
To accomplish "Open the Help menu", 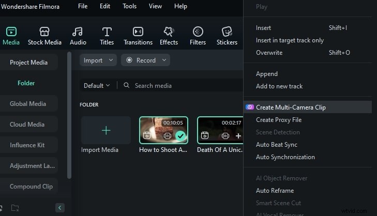I will [x=180, y=6].
